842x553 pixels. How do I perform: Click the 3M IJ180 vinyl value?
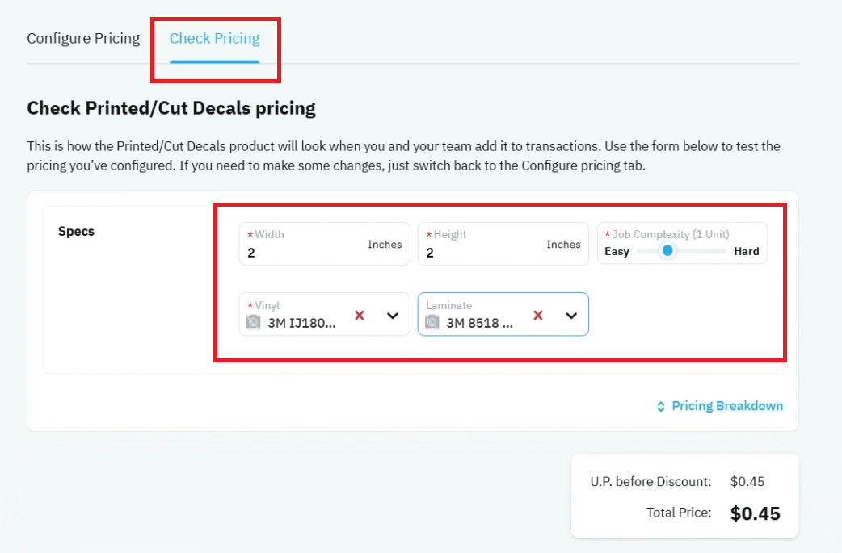(x=301, y=323)
